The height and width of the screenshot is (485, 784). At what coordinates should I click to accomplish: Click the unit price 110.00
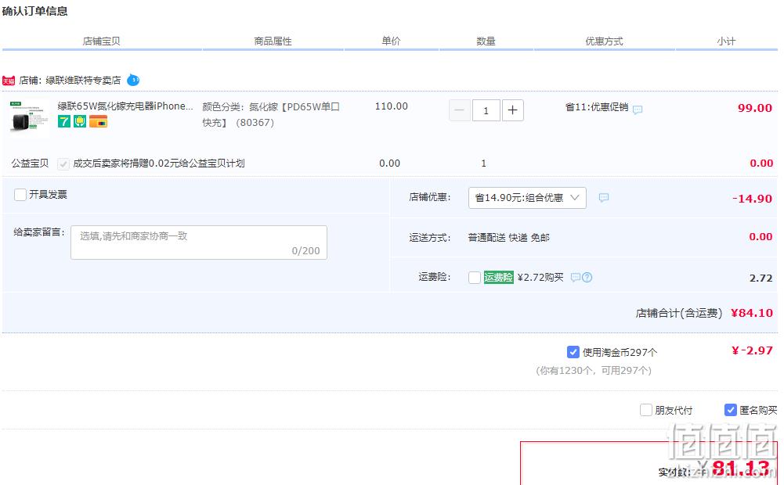[392, 106]
